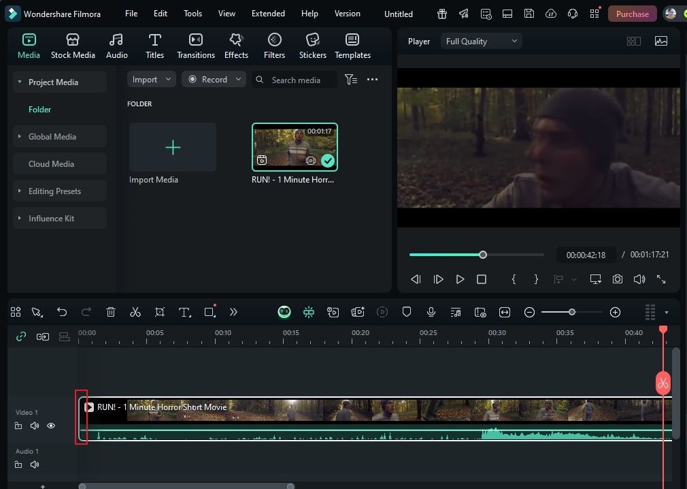Open the media filter sort icon

(x=351, y=80)
